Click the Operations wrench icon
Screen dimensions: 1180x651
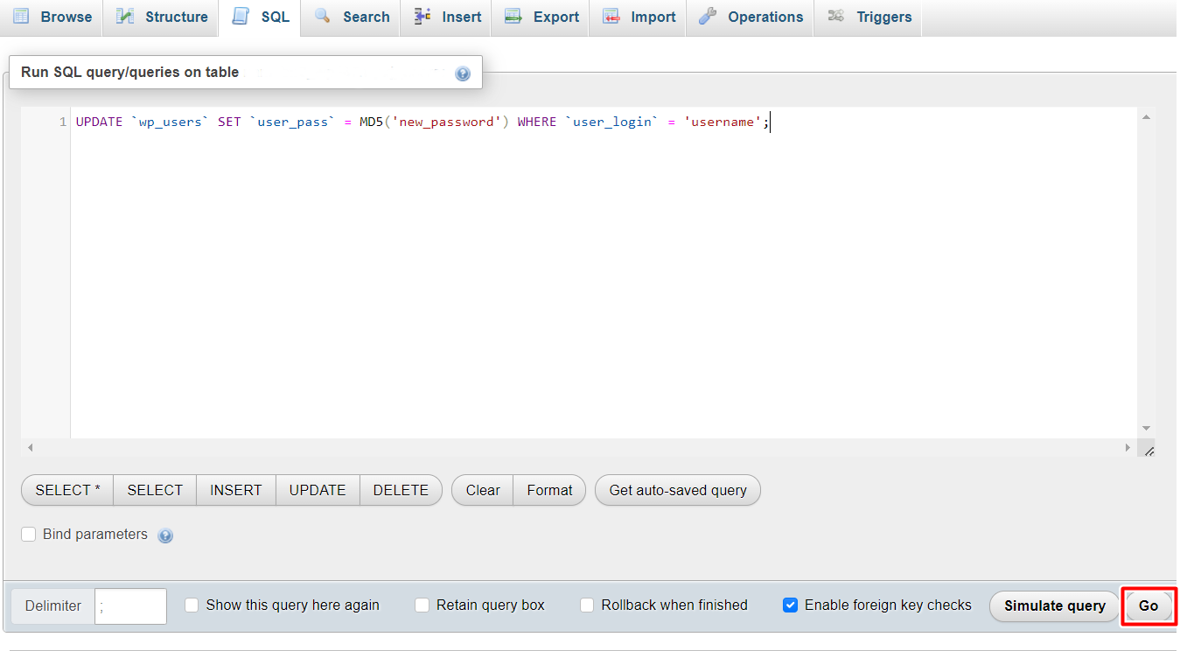(708, 17)
